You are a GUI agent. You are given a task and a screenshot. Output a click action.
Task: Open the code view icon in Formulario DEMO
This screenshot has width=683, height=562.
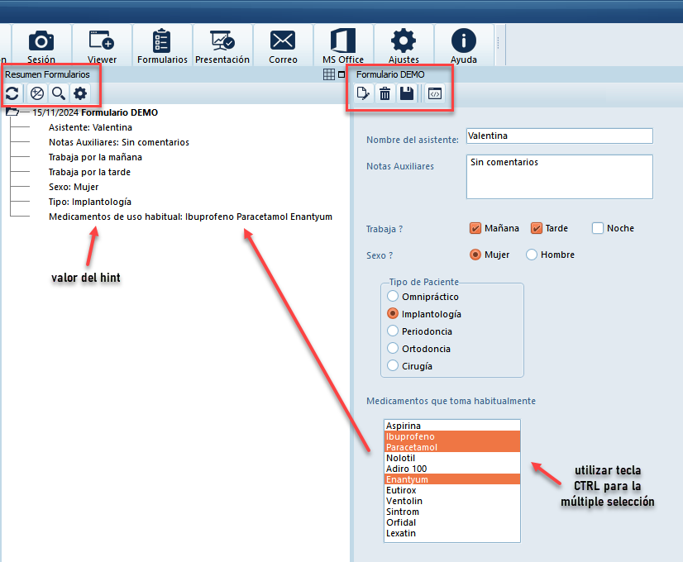click(x=435, y=93)
